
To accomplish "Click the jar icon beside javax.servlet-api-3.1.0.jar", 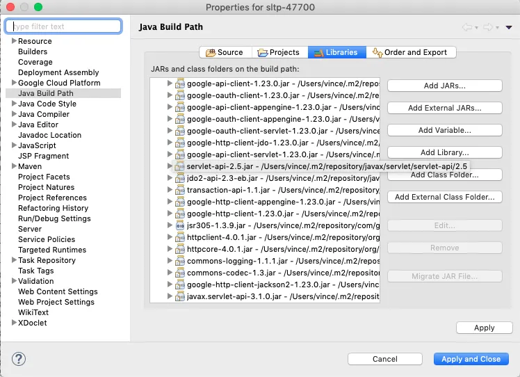I will (x=180, y=296).
